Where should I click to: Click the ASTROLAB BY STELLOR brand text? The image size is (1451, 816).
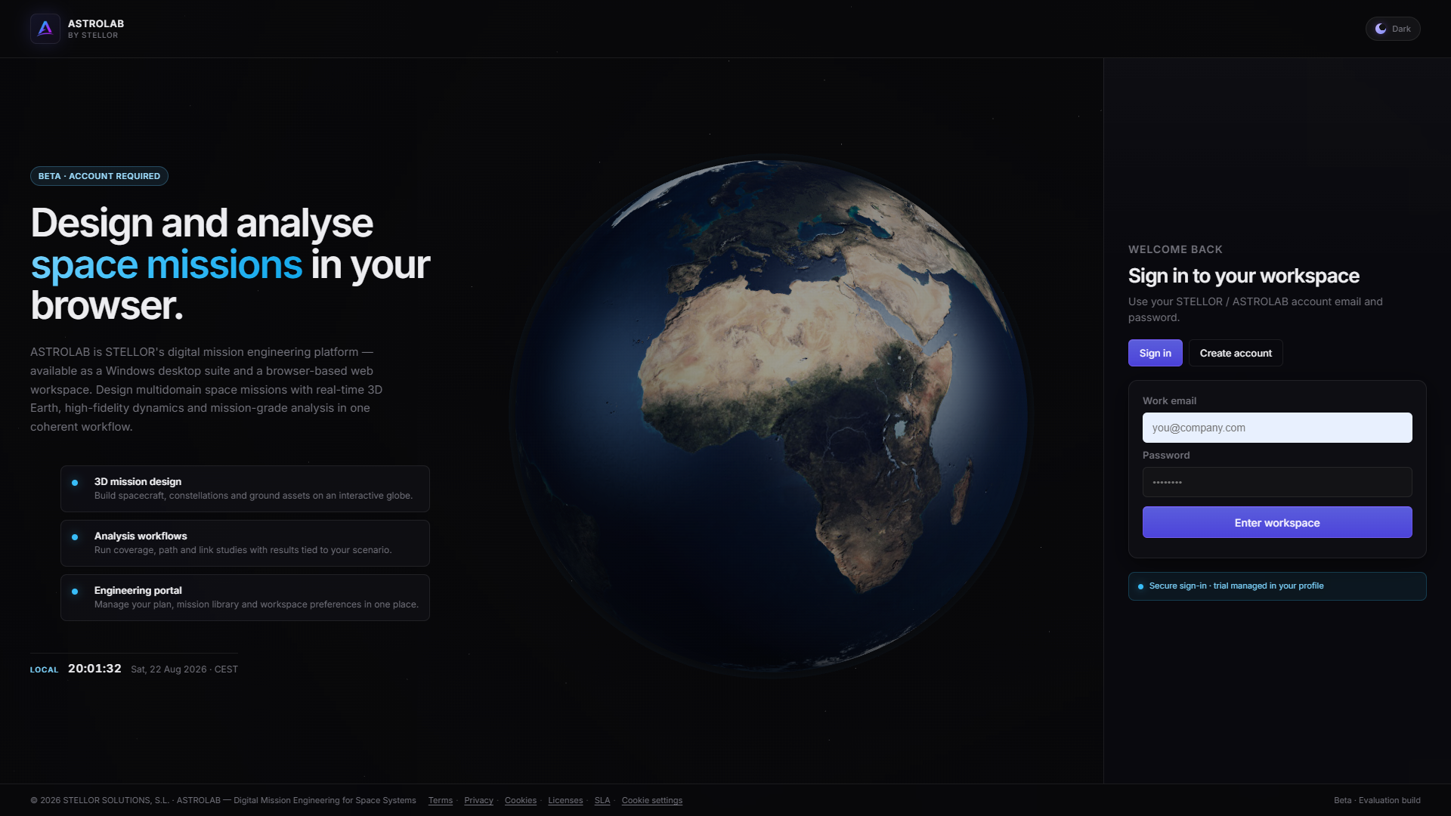tap(96, 29)
